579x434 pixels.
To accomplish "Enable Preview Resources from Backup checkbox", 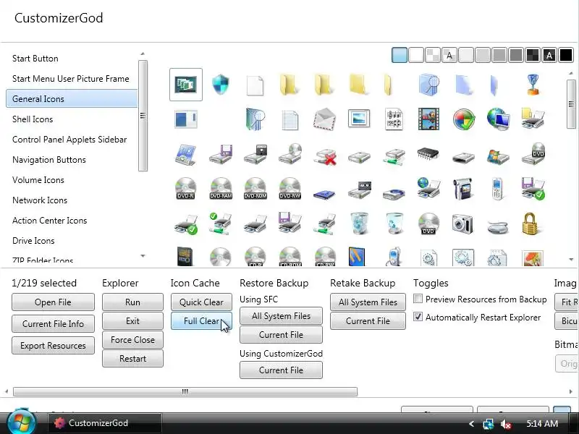I will click(418, 299).
